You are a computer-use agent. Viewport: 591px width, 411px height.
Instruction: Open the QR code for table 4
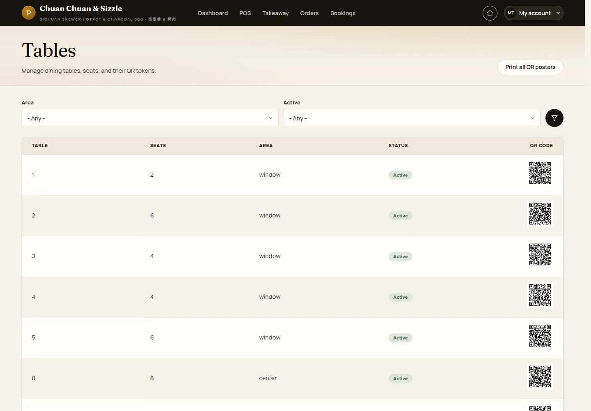click(x=540, y=295)
